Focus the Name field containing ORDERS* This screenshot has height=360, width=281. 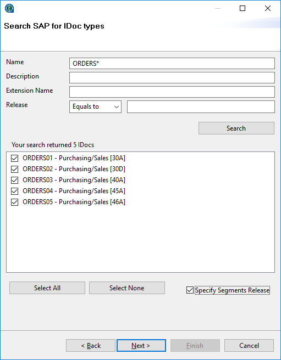pyautogui.click(x=172, y=63)
